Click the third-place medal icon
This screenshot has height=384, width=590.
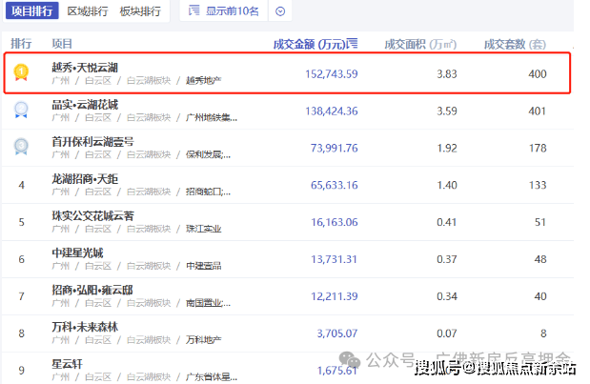pos(21,147)
